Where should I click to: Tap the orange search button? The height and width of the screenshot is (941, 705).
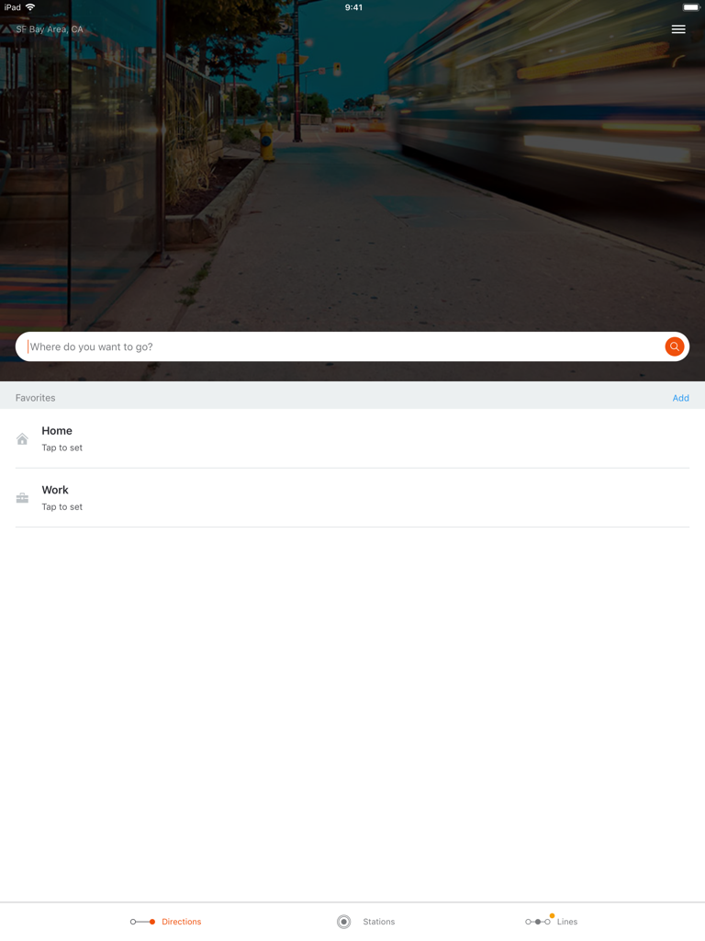[x=675, y=346]
